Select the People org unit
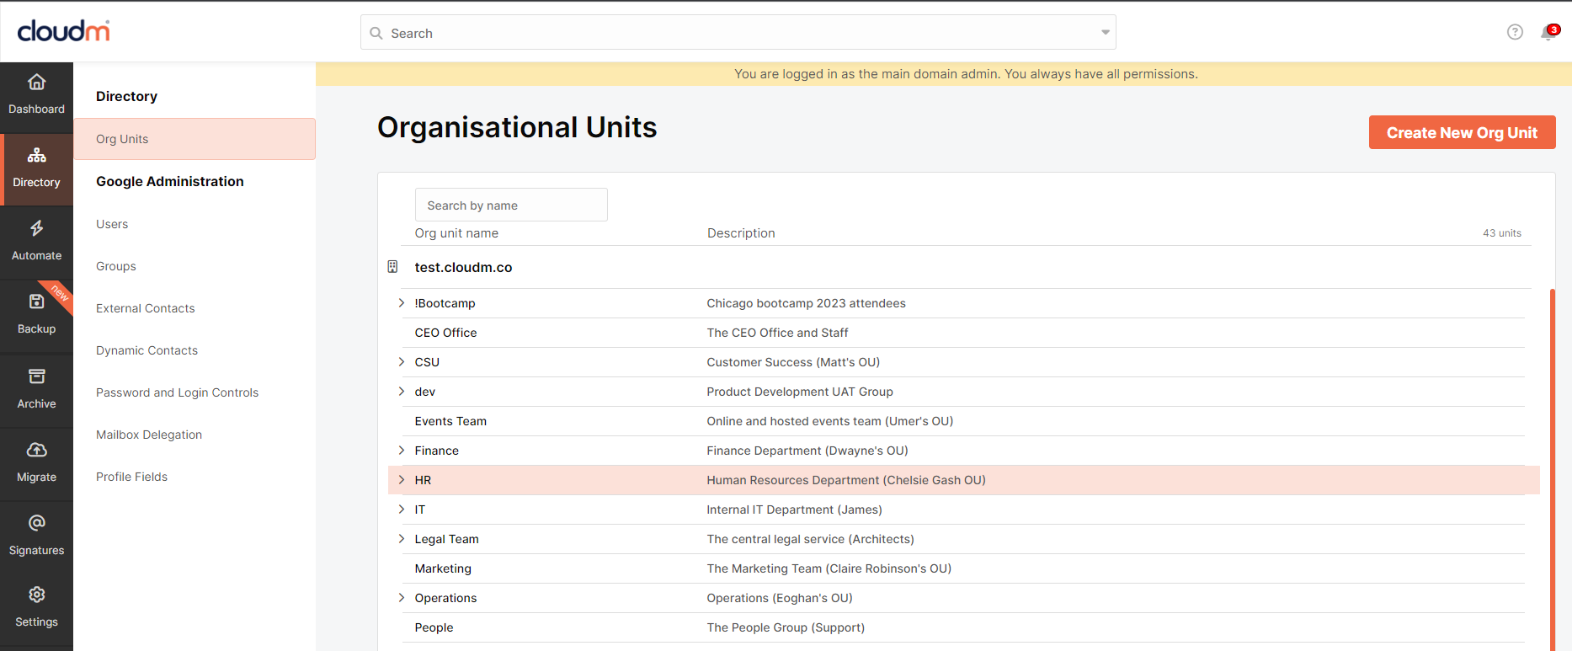Viewport: 1572px width, 651px height. click(x=434, y=627)
